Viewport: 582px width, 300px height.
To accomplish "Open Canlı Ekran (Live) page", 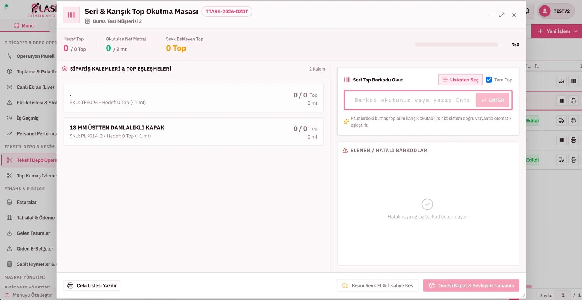I will coord(31,87).
